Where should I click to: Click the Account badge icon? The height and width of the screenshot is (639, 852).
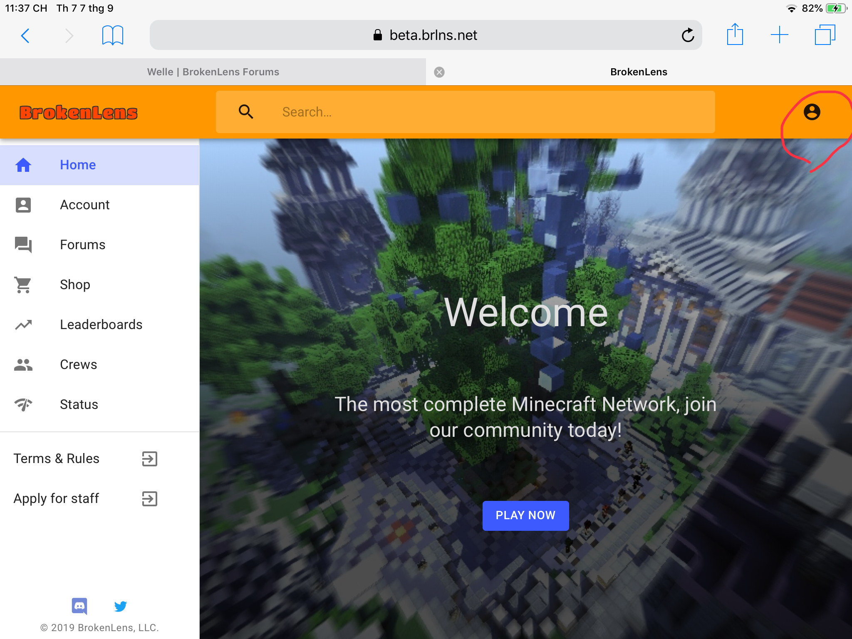tap(23, 205)
